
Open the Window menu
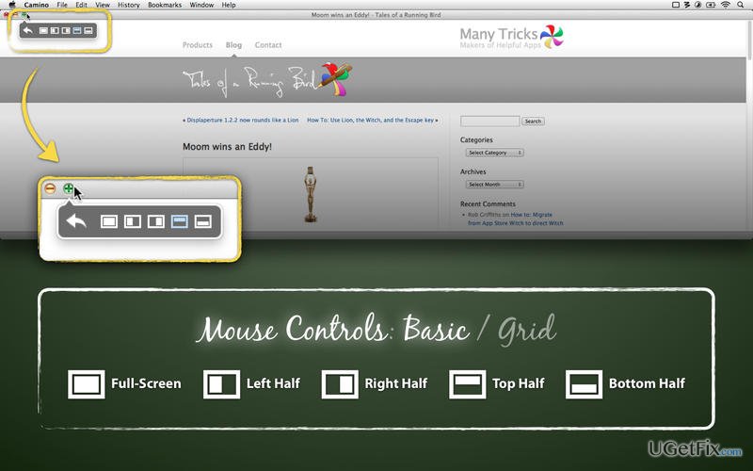pos(201,5)
